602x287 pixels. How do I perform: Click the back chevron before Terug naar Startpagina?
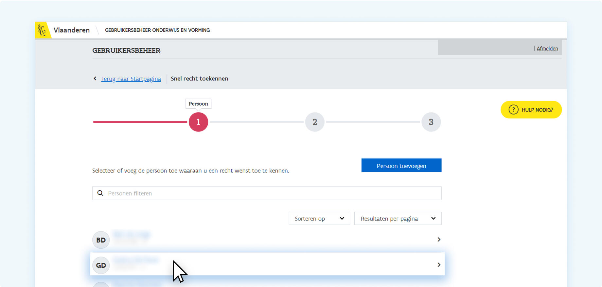tap(95, 79)
